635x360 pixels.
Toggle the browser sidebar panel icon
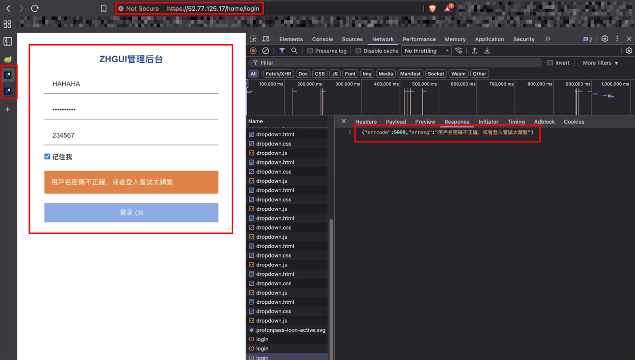(8, 41)
